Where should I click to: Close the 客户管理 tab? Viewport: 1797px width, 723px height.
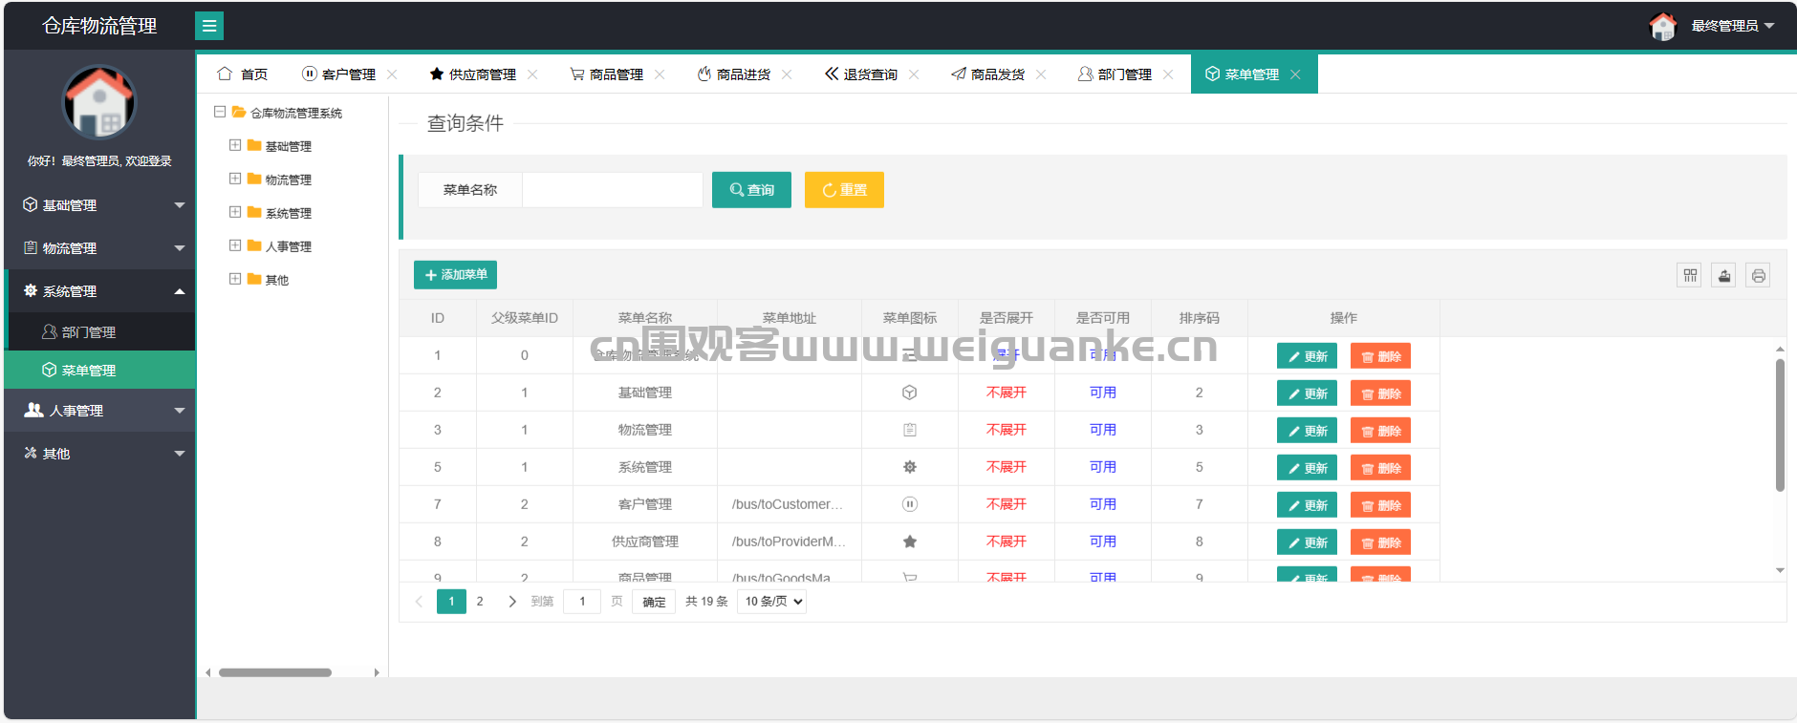point(392,74)
